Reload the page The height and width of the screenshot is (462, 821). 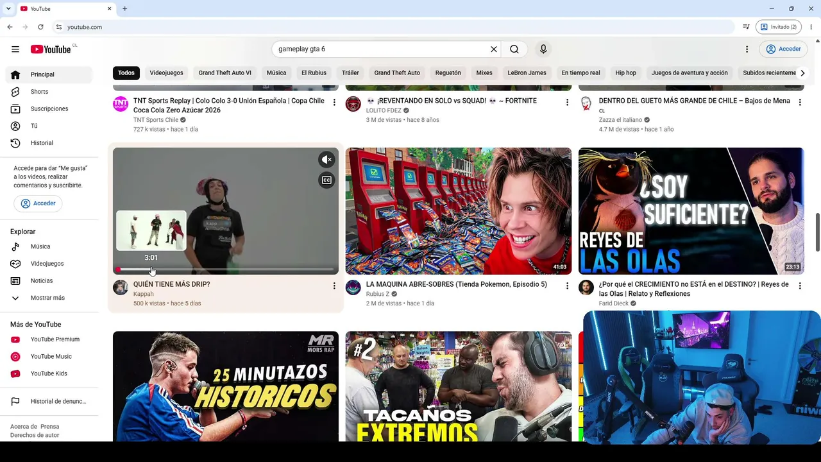point(40,27)
